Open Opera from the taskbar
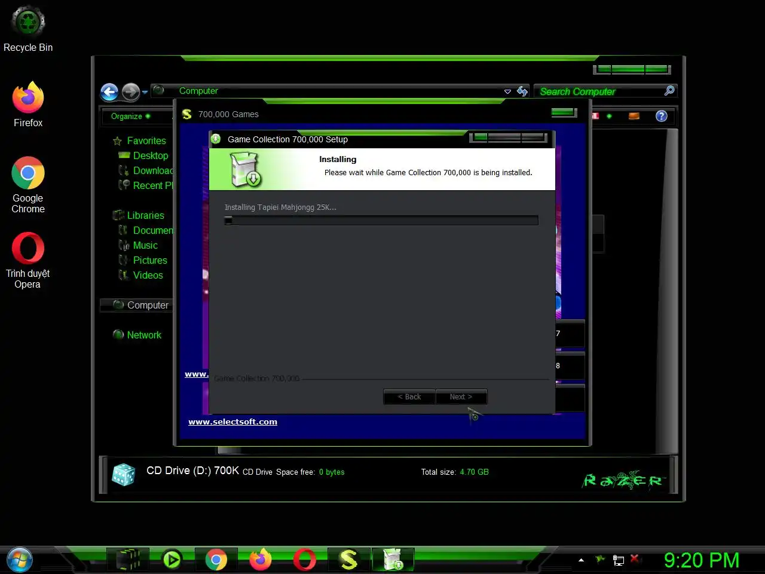 (305, 560)
